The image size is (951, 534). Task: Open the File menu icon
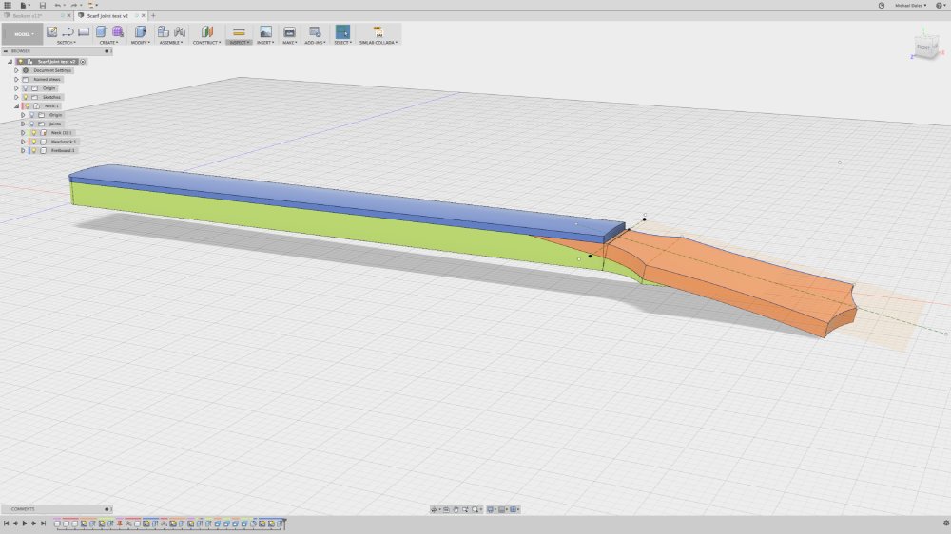[x=23, y=5]
